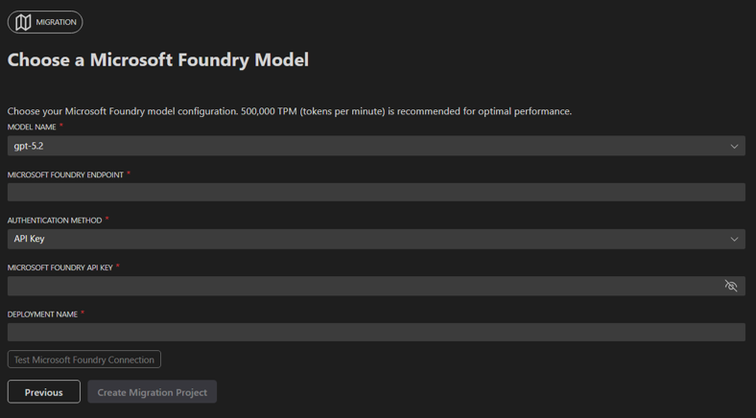Click the MICROSOFT FOUNDRY ENDPOINT label

pyautogui.click(x=65, y=174)
